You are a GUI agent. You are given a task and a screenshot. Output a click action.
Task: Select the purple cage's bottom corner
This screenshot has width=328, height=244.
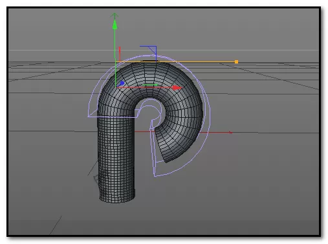pos(155,175)
